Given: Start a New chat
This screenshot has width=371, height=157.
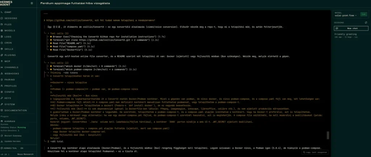Looking at the screenshot, I should pyautogui.click(x=351, y=28).
